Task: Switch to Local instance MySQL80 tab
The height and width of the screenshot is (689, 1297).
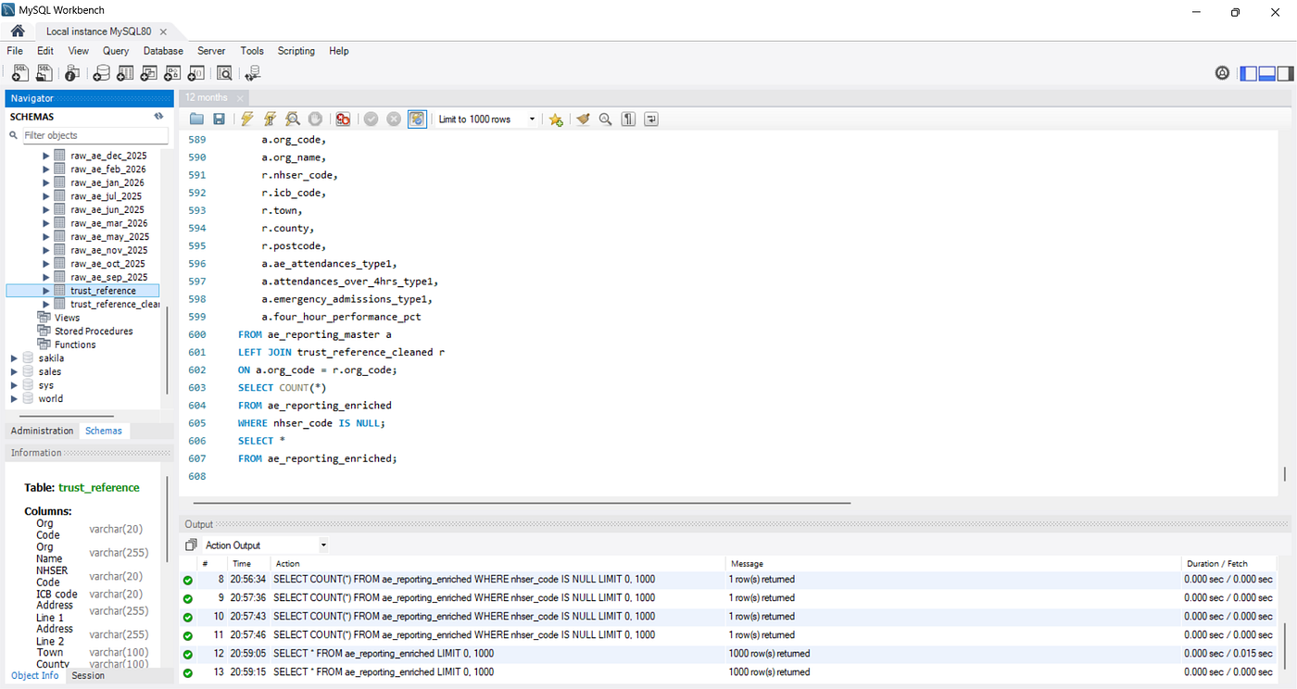Action: pos(98,31)
